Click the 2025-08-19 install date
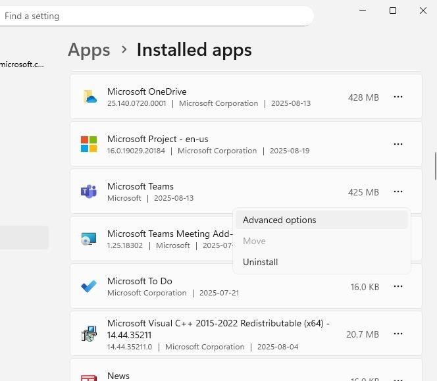 [290, 151]
